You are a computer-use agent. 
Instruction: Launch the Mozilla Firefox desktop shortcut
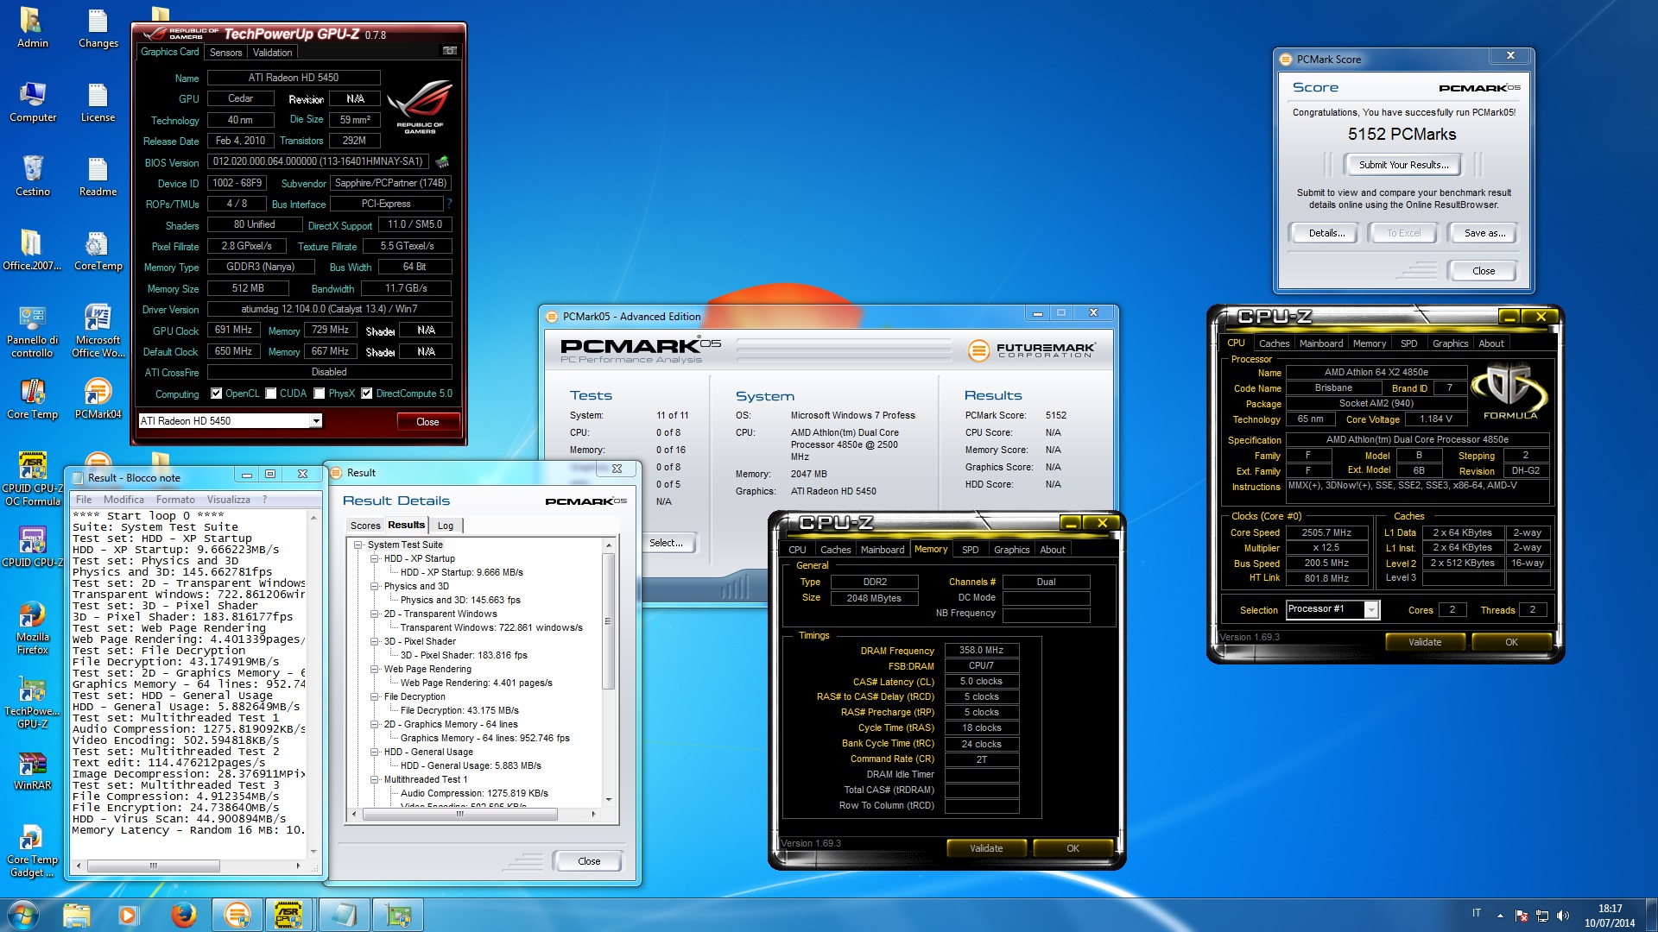(x=33, y=627)
